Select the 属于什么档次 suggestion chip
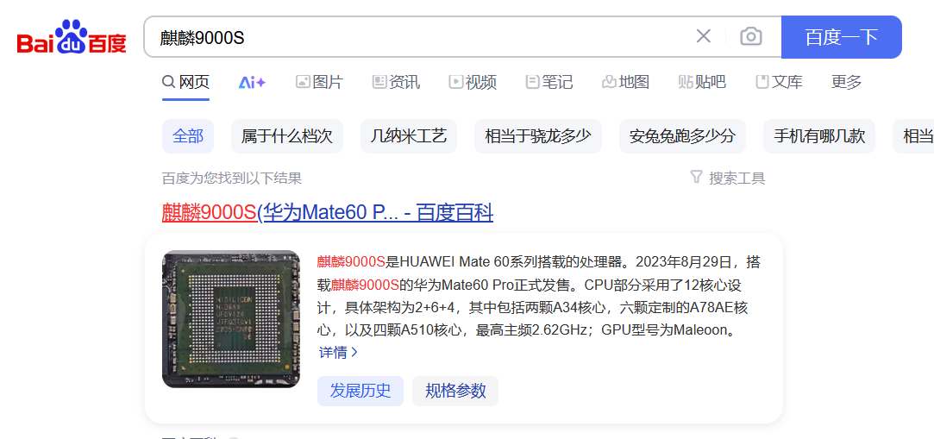The height and width of the screenshot is (439, 934). tap(286, 136)
